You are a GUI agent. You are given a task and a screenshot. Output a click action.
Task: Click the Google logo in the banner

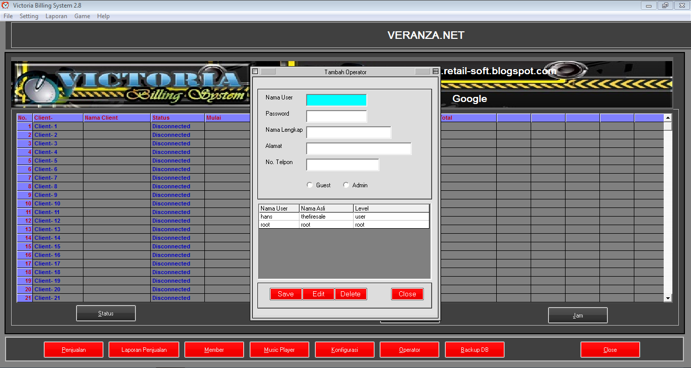[469, 99]
